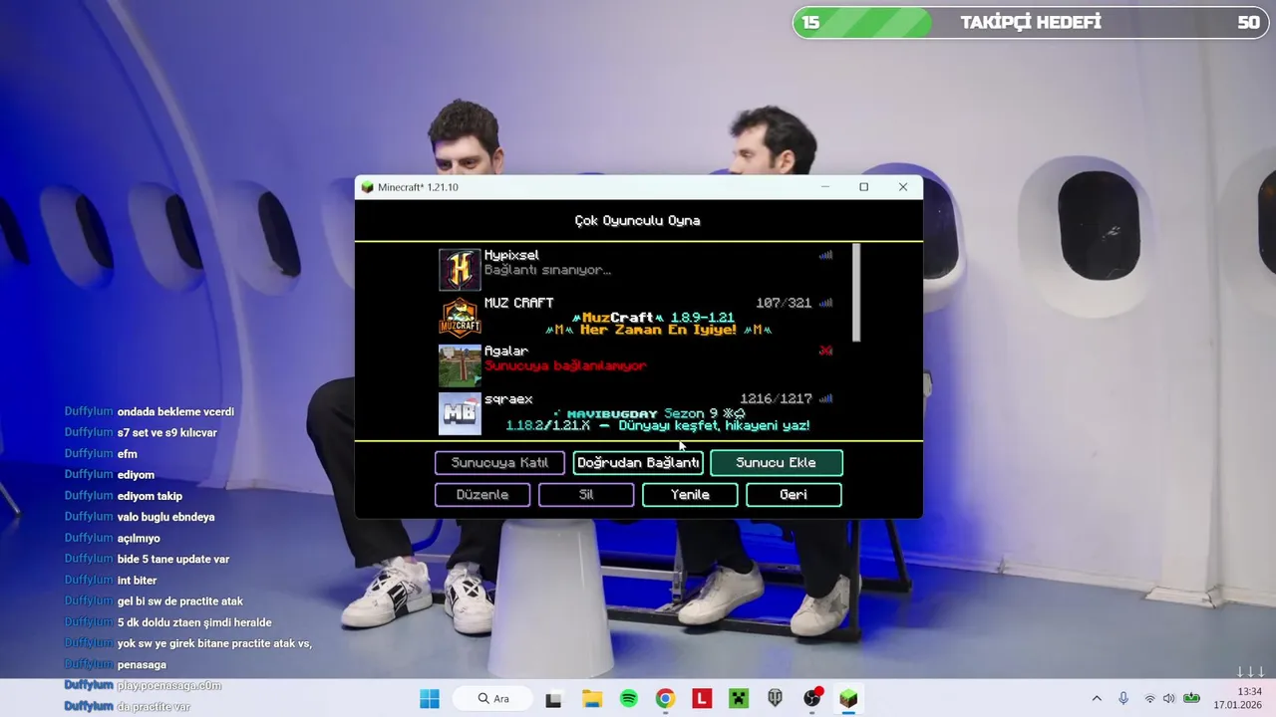Click the MUZ CRAFT server name
1276x717 pixels.
coord(518,303)
